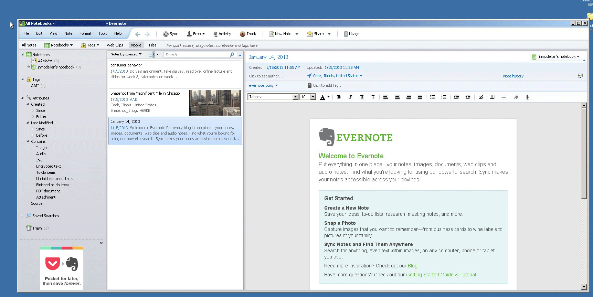
Task: Attach a file with the paperclip icon
Action: point(516,97)
